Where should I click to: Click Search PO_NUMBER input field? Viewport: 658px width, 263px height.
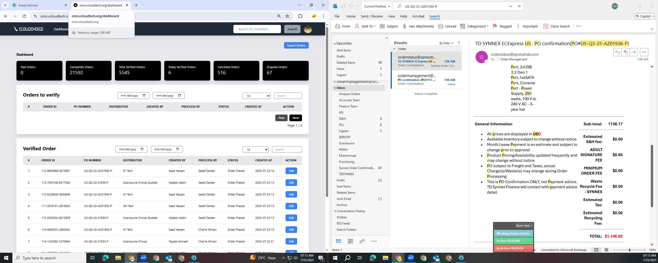tap(257, 29)
